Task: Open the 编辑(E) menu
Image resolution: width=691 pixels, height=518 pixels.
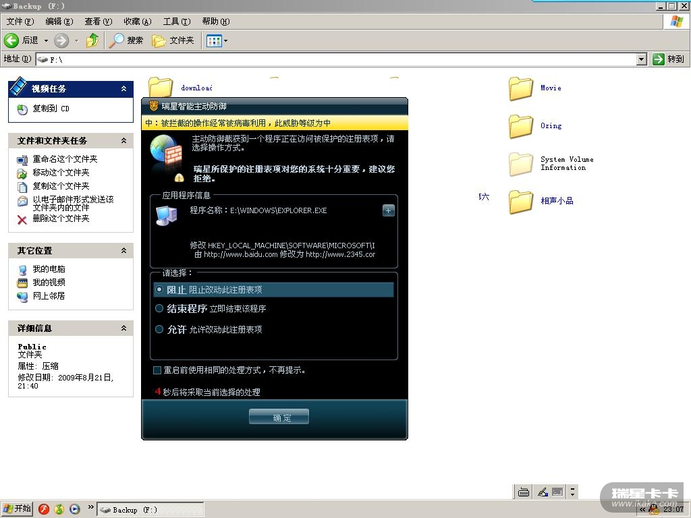Action: tap(59, 21)
